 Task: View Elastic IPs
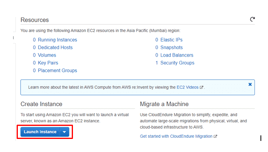171,40
